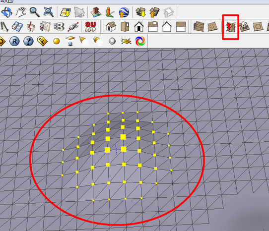
Task: Click the crossed-out yellow grid icon
Action: (126, 41)
